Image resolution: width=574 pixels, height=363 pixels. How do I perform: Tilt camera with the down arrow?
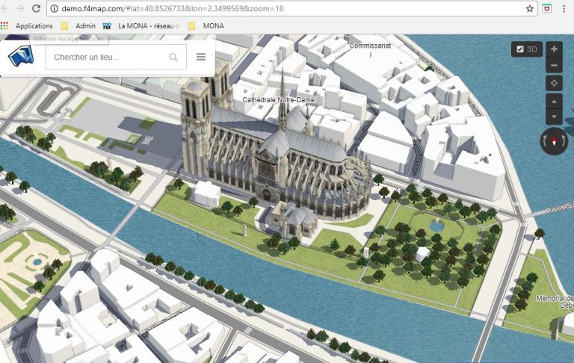click(x=554, y=117)
